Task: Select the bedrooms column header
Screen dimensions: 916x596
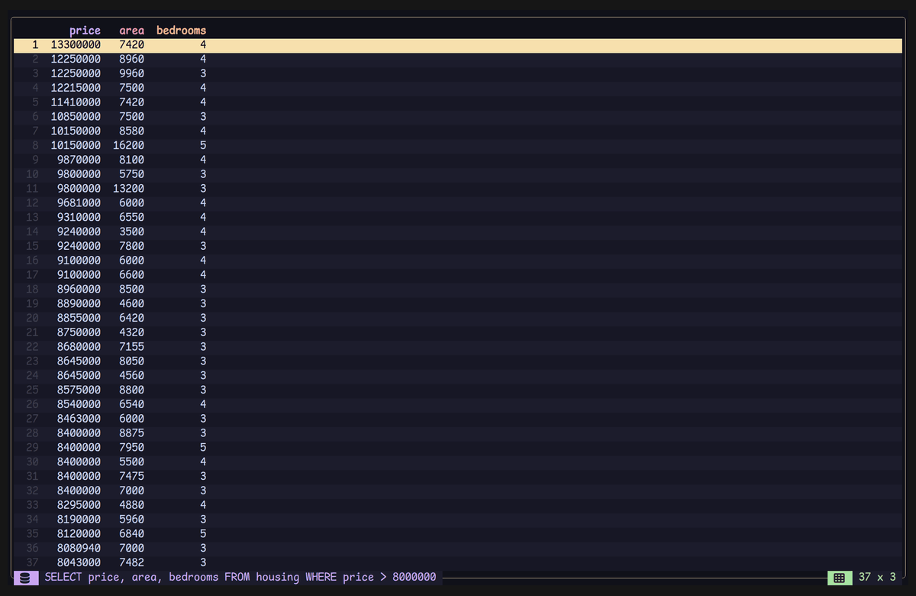Action: click(x=182, y=31)
